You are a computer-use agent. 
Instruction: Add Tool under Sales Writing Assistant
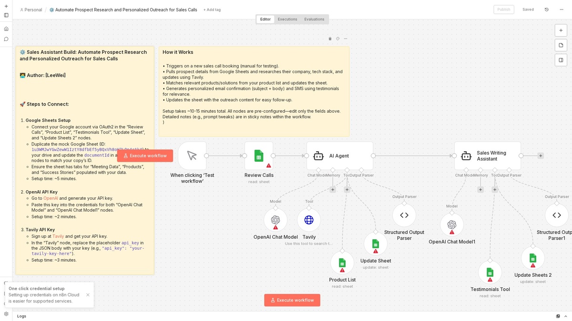[x=495, y=189]
